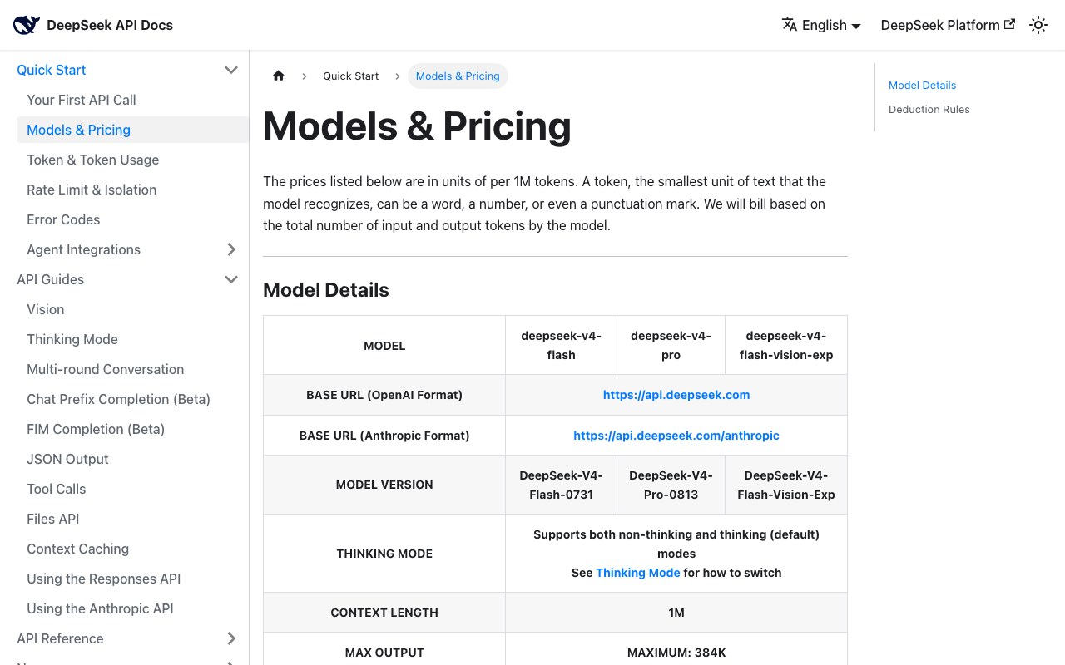
Task: Click the CONTEXT LENGTH row label
Action: [x=384, y=613]
